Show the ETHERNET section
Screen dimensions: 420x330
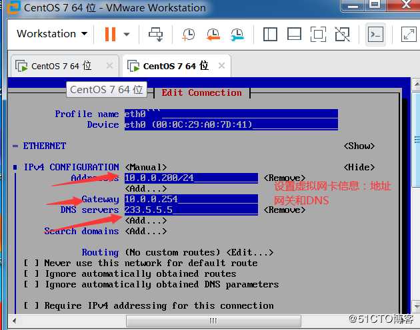(359, 146)
